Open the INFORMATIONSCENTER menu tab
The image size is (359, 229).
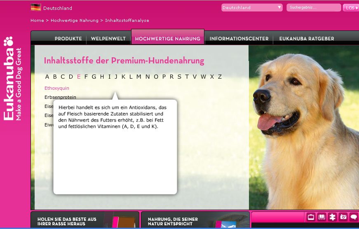(x=239, y=39)
